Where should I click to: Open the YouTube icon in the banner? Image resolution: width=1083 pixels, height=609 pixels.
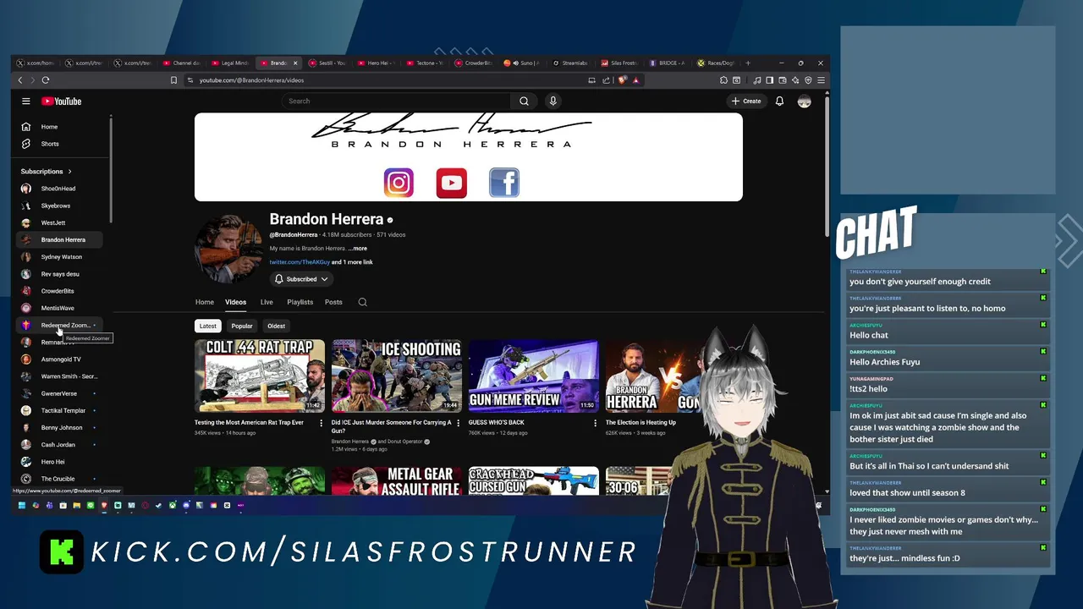[x=451, y=183]
